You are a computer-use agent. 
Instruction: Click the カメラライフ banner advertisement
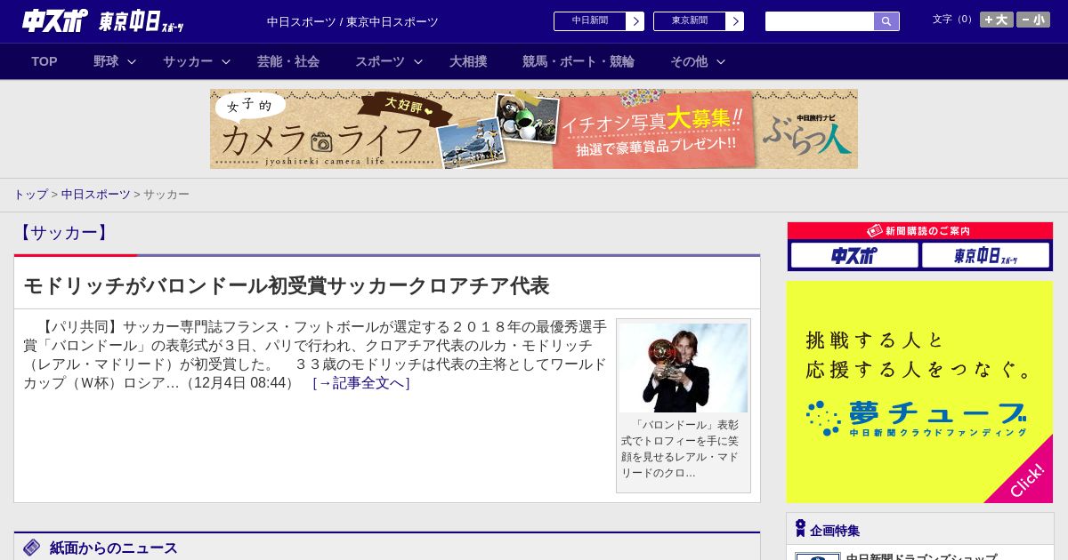(534, 129)
